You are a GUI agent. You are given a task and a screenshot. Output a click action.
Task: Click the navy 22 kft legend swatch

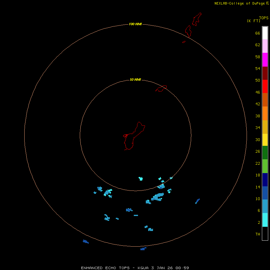tap(265, 180)
